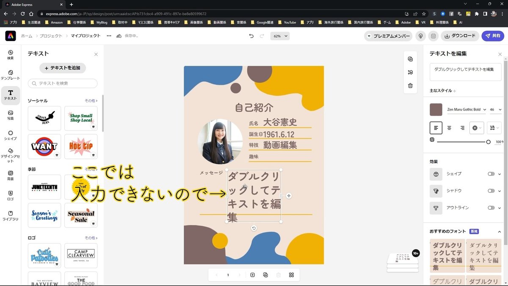
Task: Open the Logo (ロゴ) sidebar panel
Action: (11, 196)
